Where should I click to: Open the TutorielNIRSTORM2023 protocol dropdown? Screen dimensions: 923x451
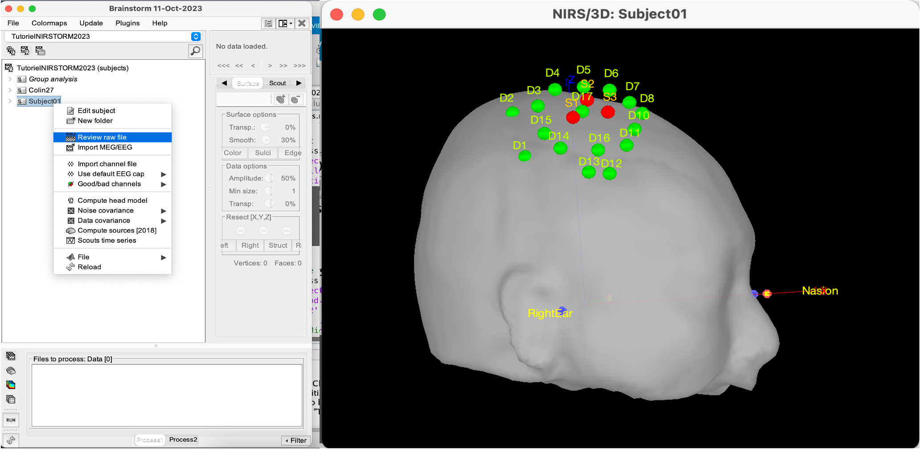click(196, 37)
